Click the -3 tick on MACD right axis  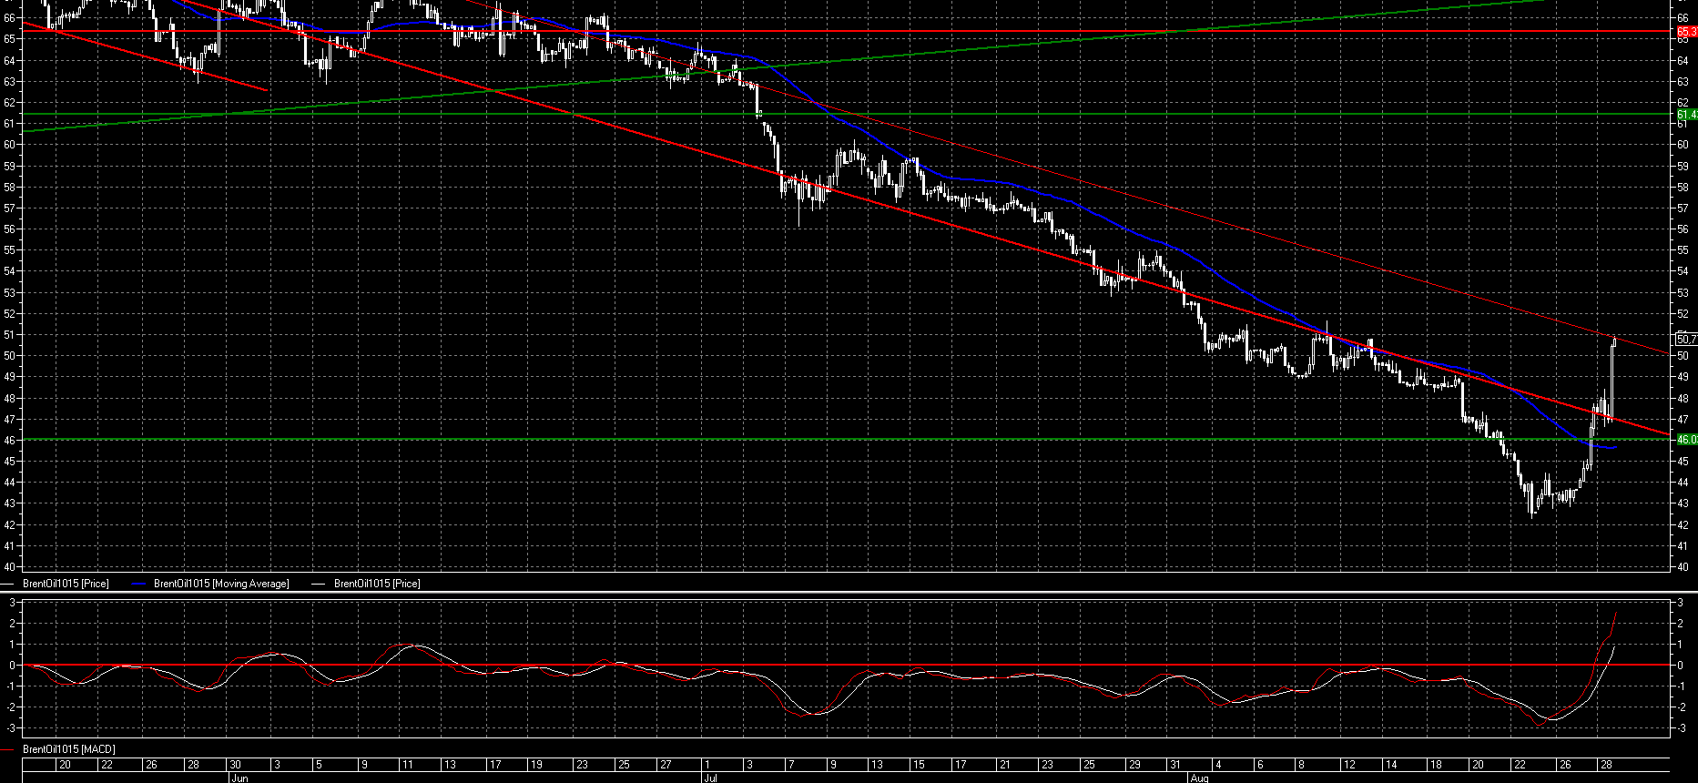click(x=1683, y=728)
